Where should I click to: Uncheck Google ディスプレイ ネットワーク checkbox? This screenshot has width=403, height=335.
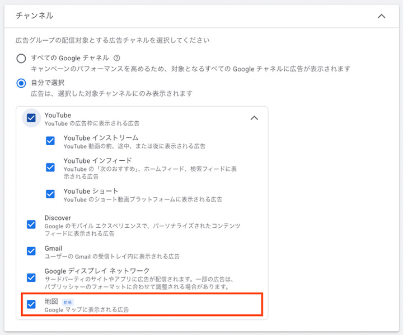[31, 277]
